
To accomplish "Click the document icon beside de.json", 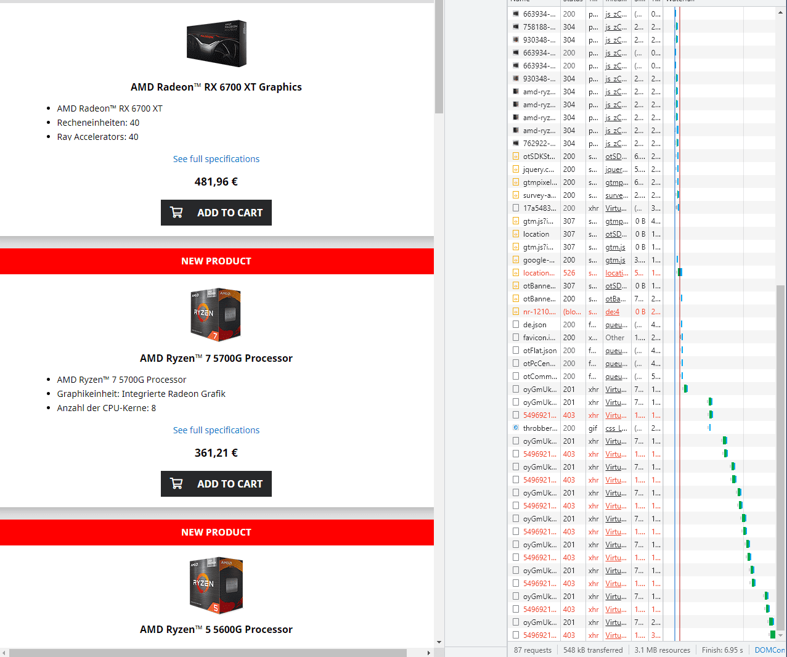I will coord(516,325).
